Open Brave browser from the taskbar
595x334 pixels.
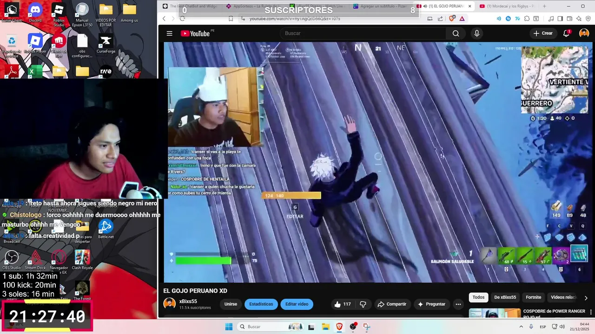pyautogui.click(x=339, y=327)
